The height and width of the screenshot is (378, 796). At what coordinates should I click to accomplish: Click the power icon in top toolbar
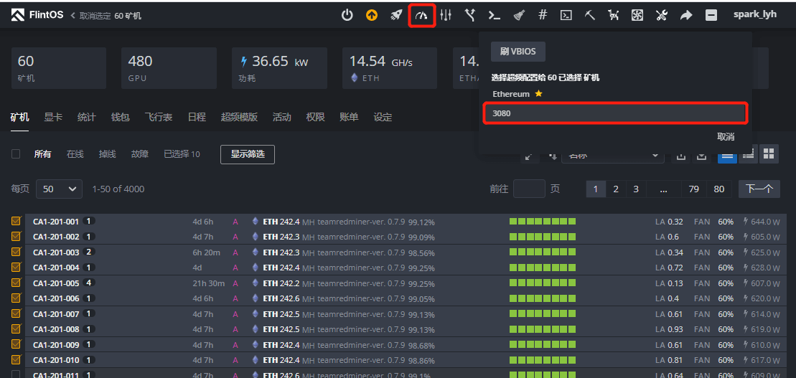coord(347,15)
